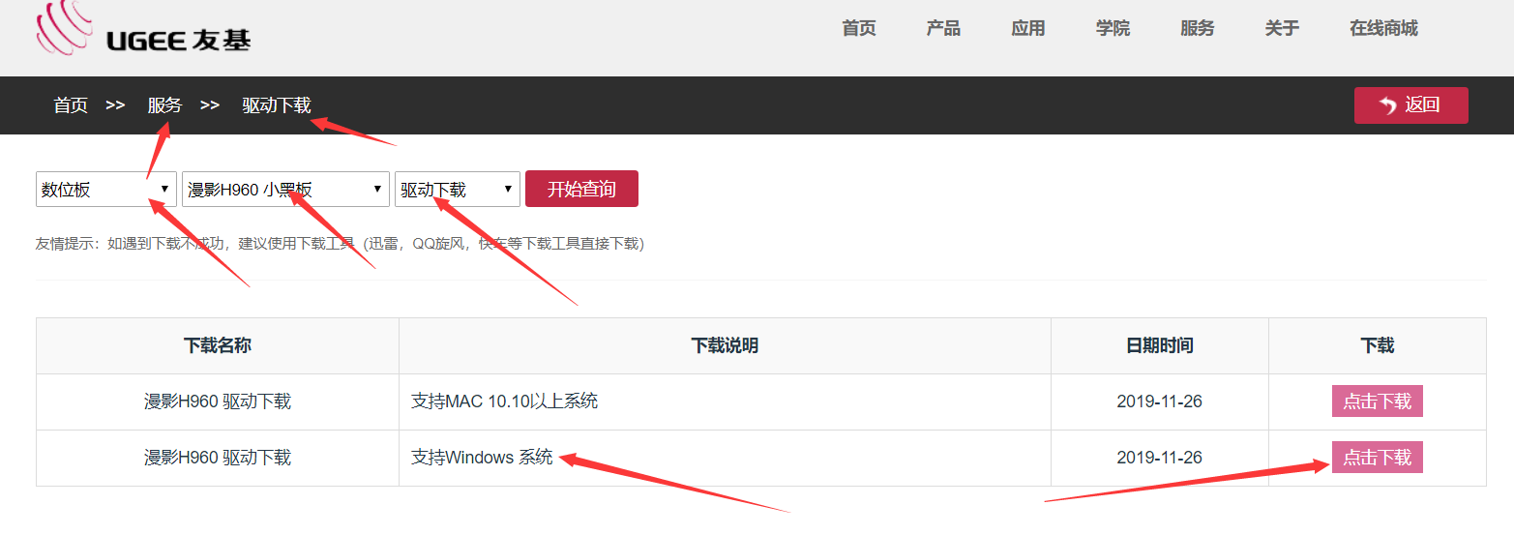Image resolution: width=1514 pixels, height=535 pixels.
Task: Expand the 漫影H960 小黑板 model dropdown
Action: point(285,189)
